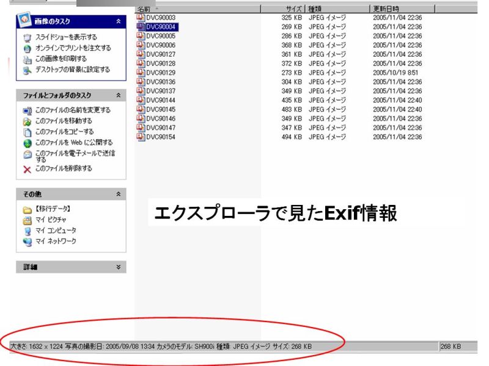The width and height of the screenshot is (489, 366).
Task: Click the status bar text with SH900i details
Action: point(161,346)
